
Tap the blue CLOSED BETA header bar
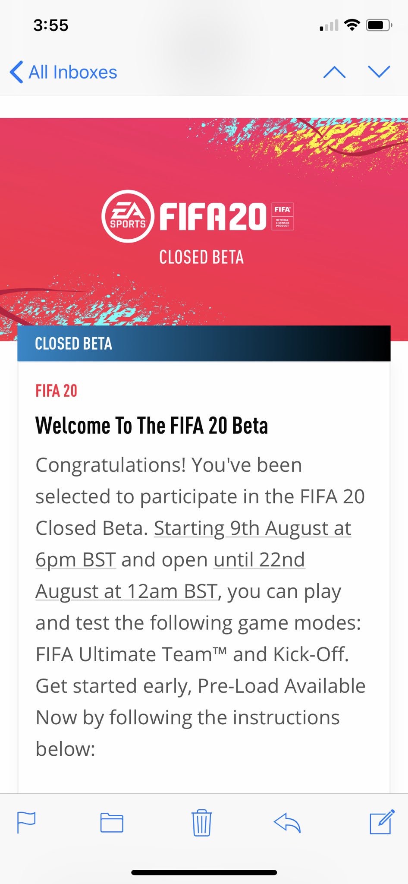pos(204,344)
